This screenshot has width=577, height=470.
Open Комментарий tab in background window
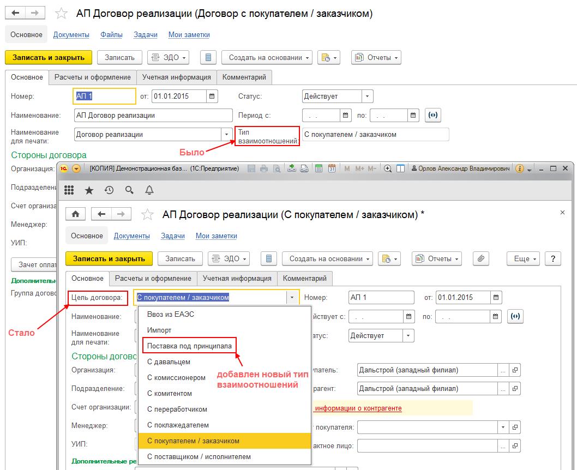244,77
